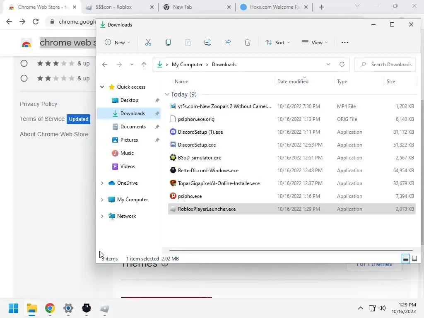Open recent locations dropdown arrow

click(132, 65)
